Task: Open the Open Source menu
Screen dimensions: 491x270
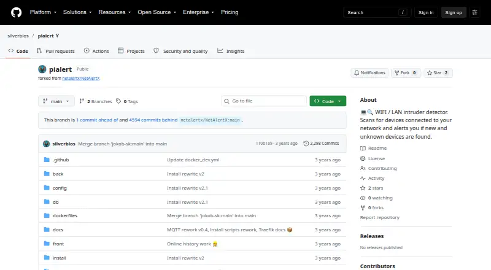Action: [x=157, y=12]
